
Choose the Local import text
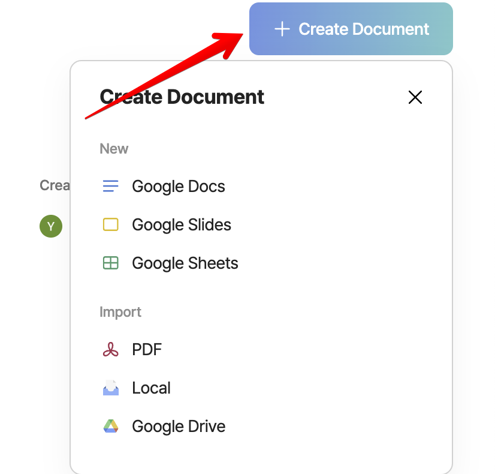point(151,388)
